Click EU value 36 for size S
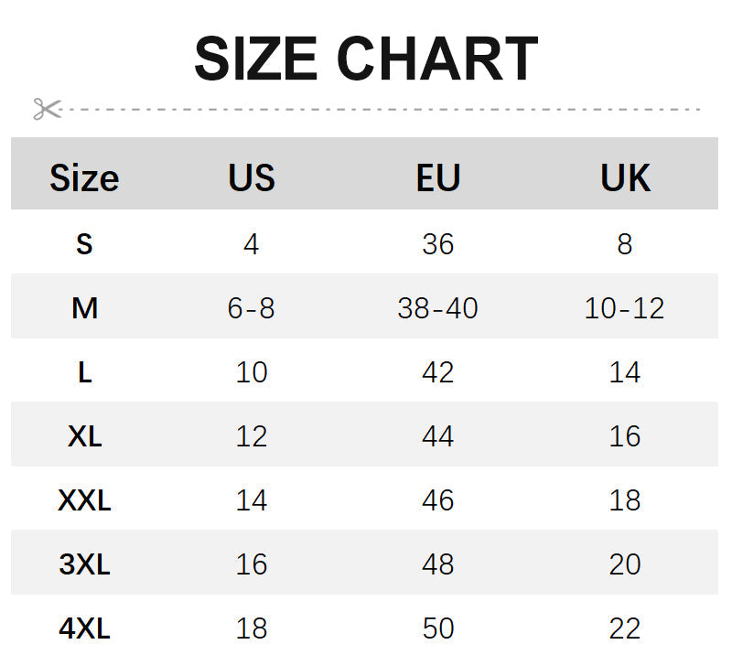Screen dimensions: 732x655 click(x=438, y=244)
